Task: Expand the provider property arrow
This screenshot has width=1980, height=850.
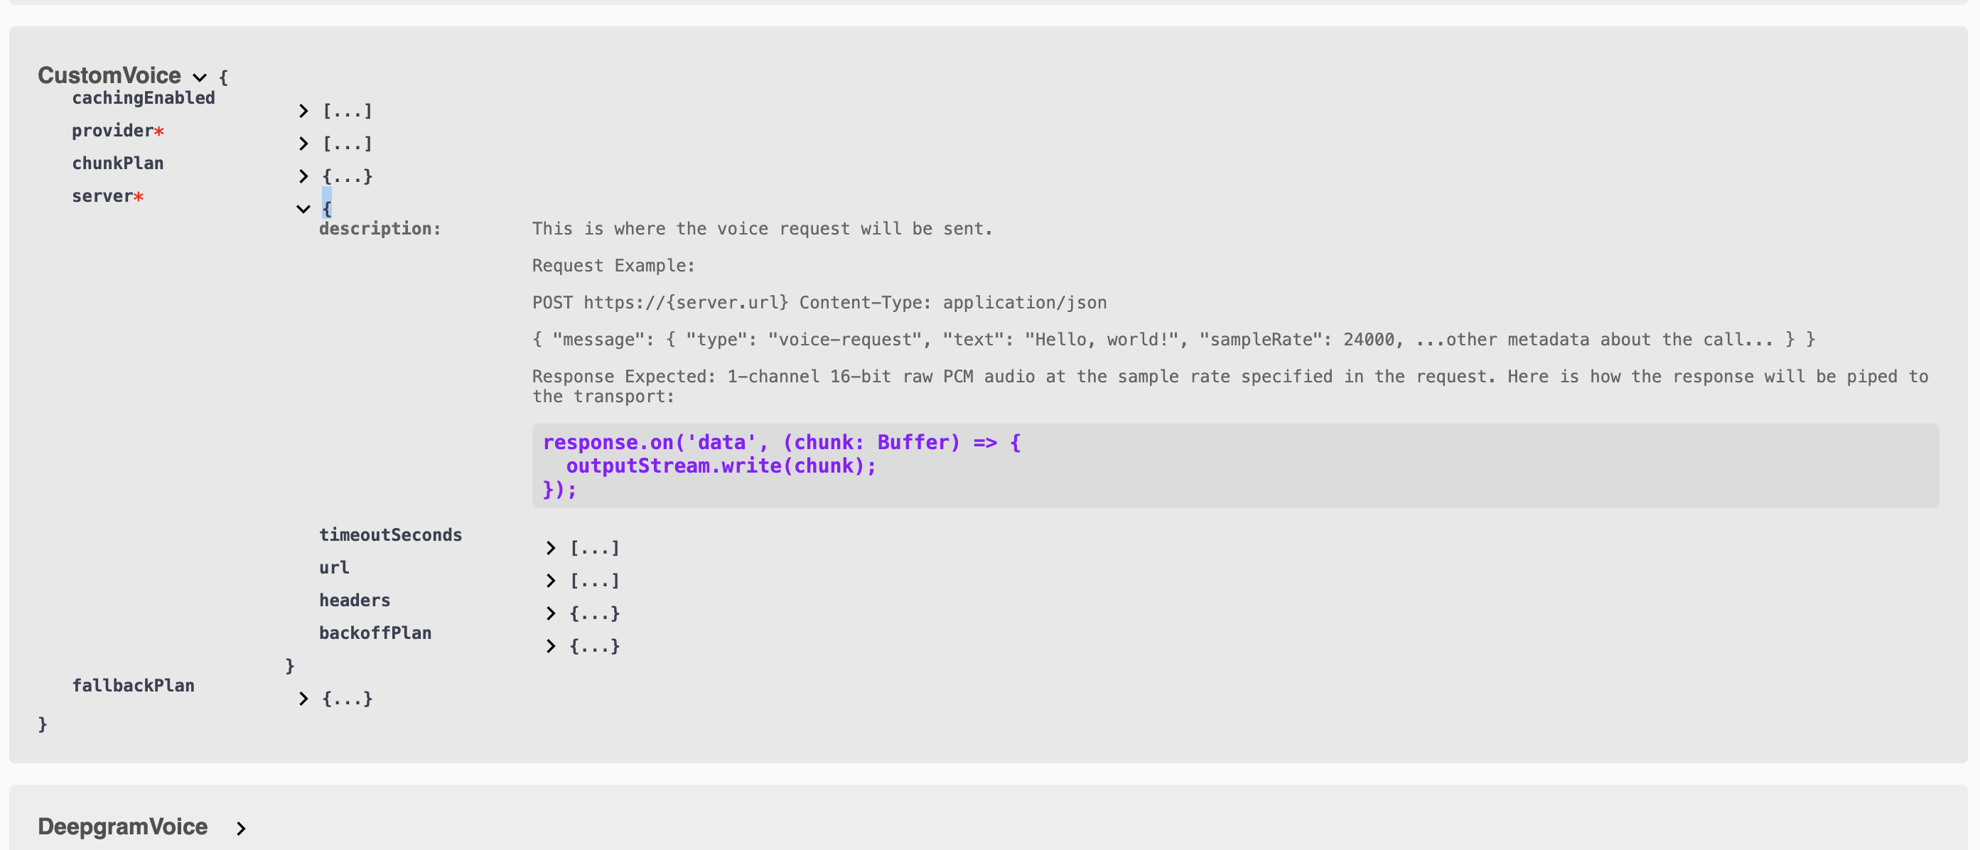Action: pyautogui.click(x=303, y=144)
